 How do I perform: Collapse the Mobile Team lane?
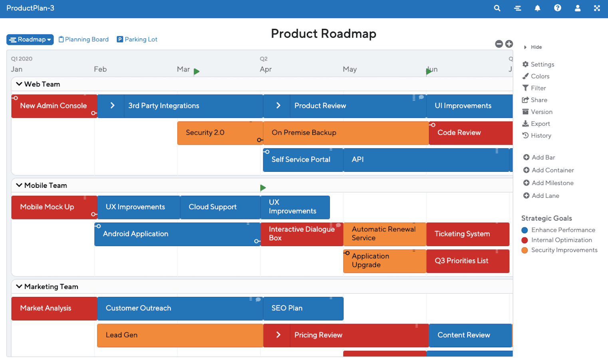19,185
